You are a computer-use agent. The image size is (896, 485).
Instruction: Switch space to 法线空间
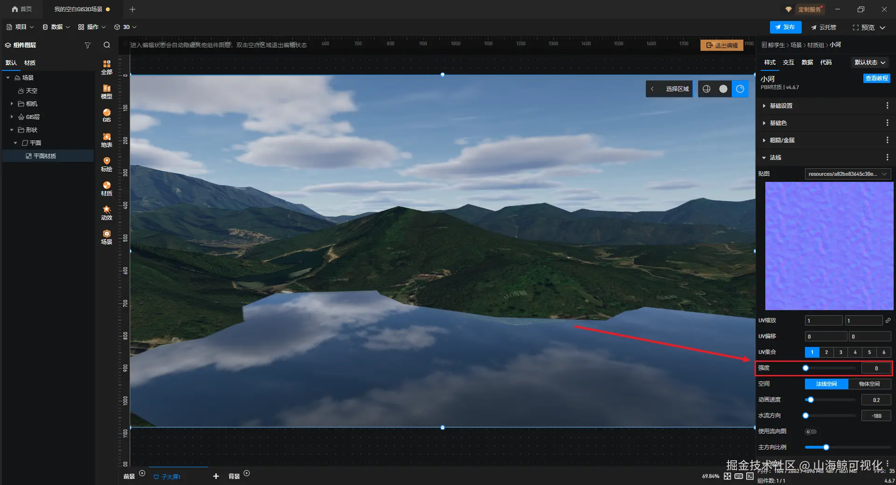click(x=826, y=384)
